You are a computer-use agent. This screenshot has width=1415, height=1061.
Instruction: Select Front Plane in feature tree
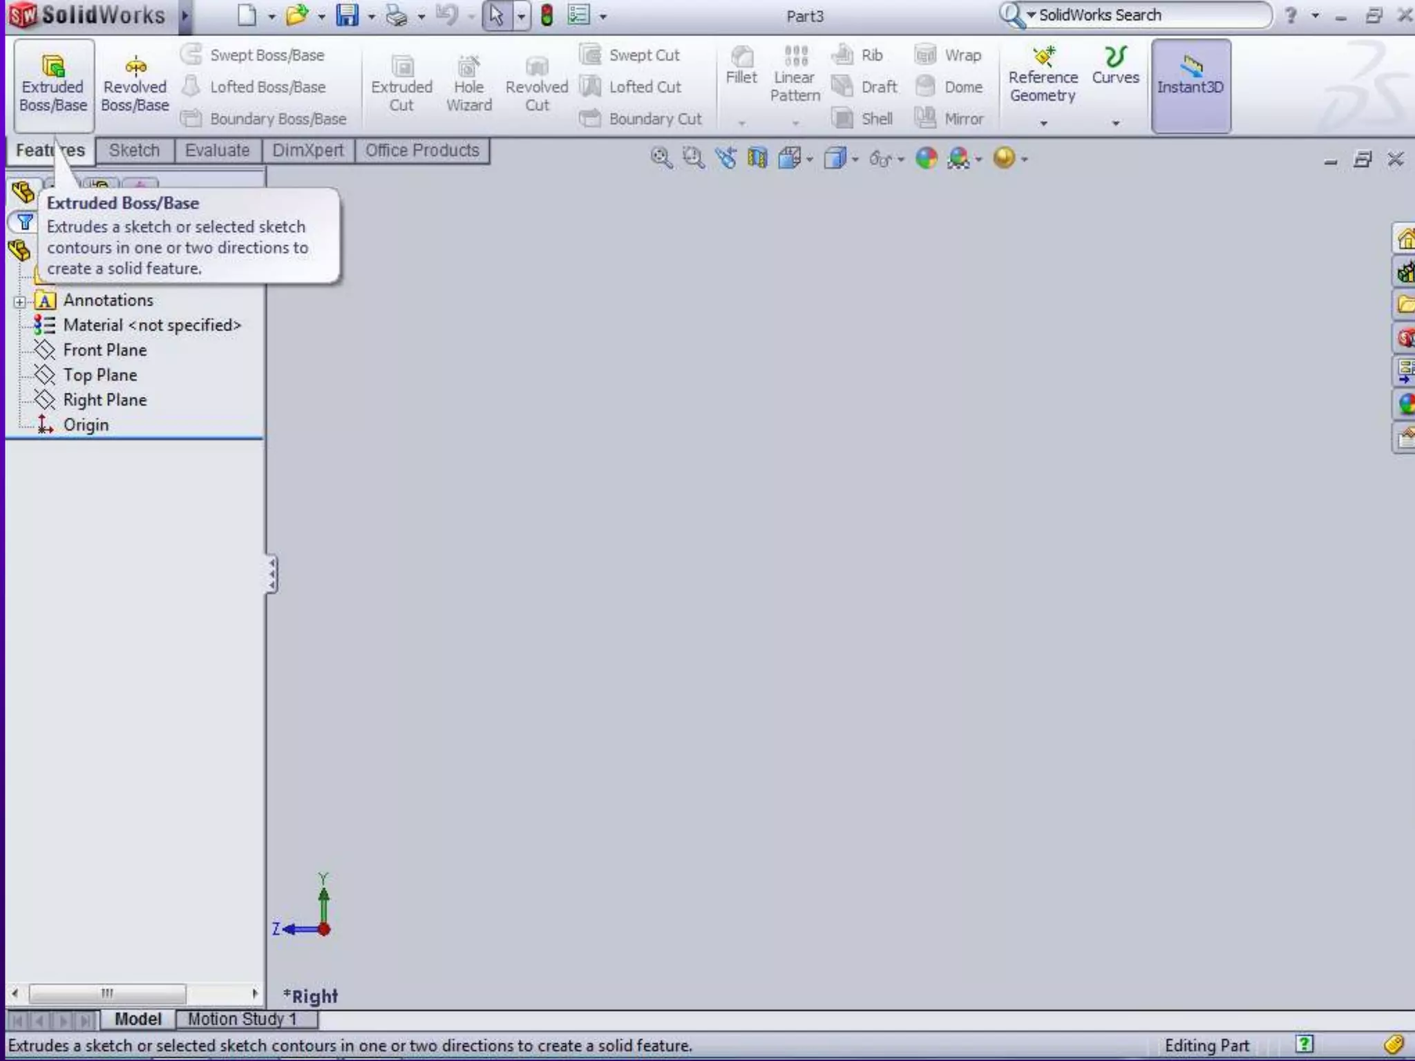click(104, 350)
